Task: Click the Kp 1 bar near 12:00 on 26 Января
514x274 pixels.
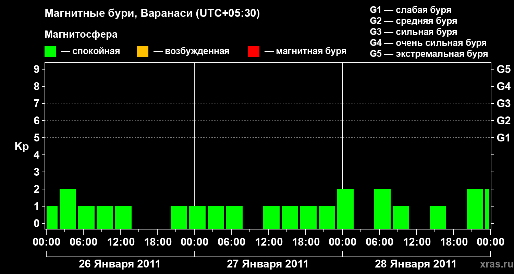Action: 123,217
